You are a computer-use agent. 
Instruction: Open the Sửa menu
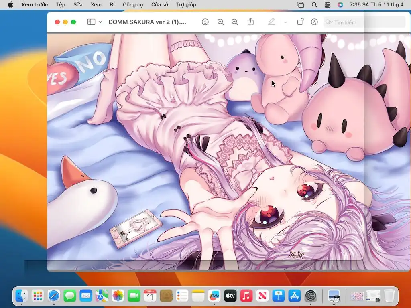(78, 5)
